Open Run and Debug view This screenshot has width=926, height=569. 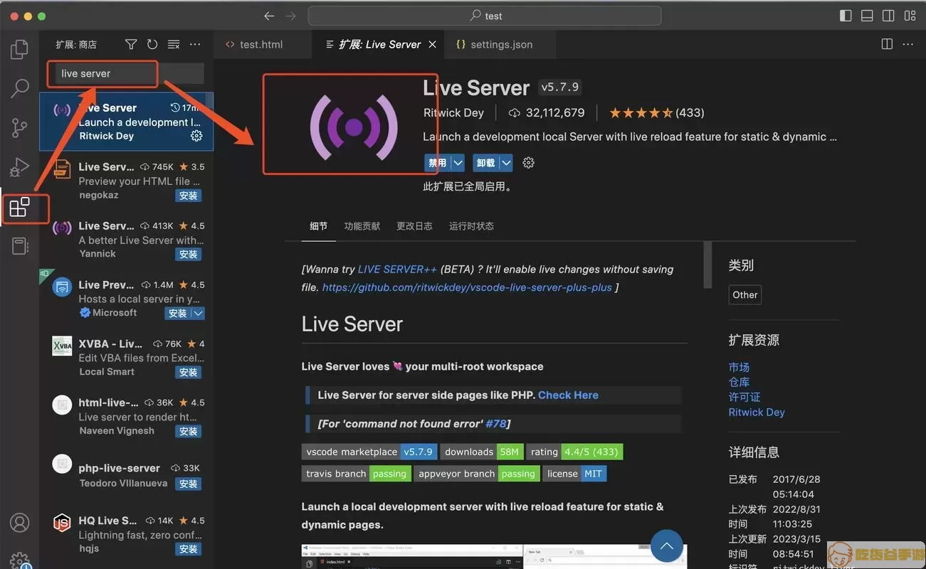pyautogui.click(x=19, y=168)
